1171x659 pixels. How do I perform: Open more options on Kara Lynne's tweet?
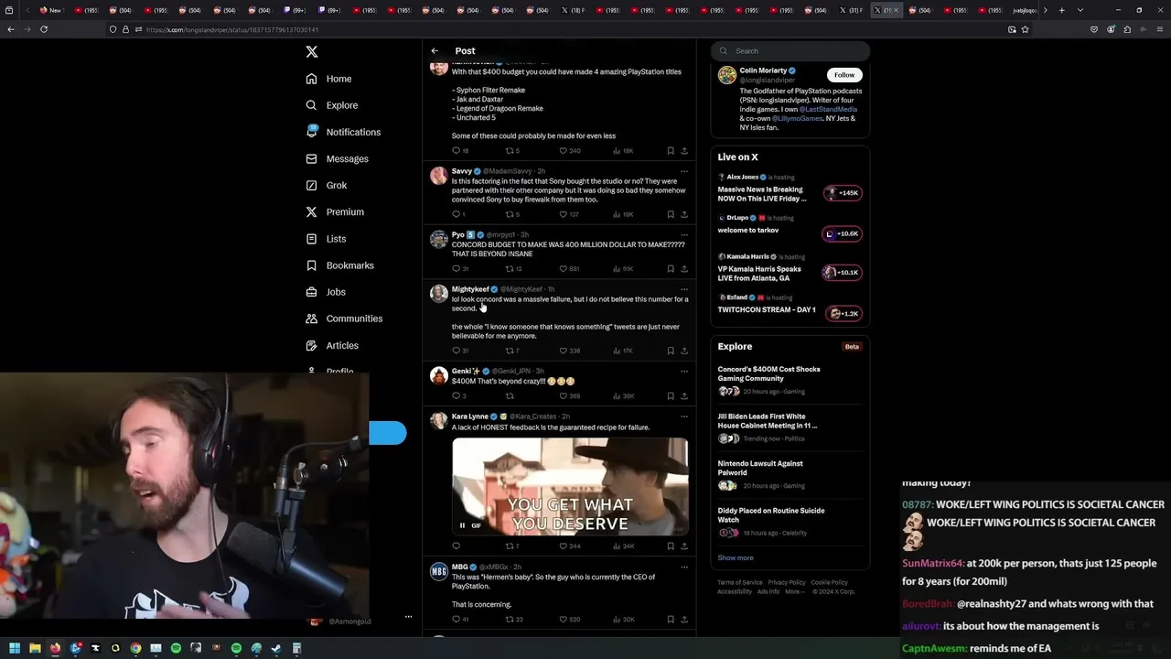(683, 417)
